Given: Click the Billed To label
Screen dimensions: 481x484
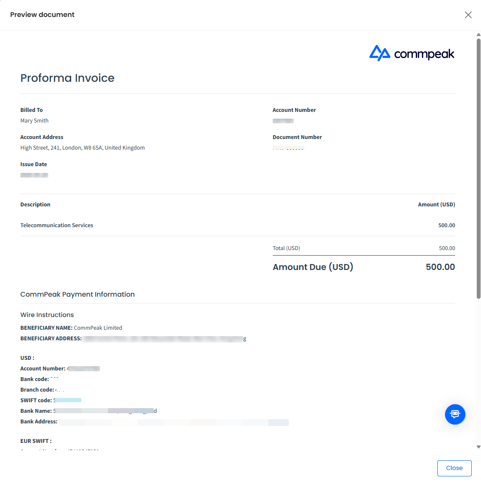Looking at the screenshot, I should [x=31, y=110].
